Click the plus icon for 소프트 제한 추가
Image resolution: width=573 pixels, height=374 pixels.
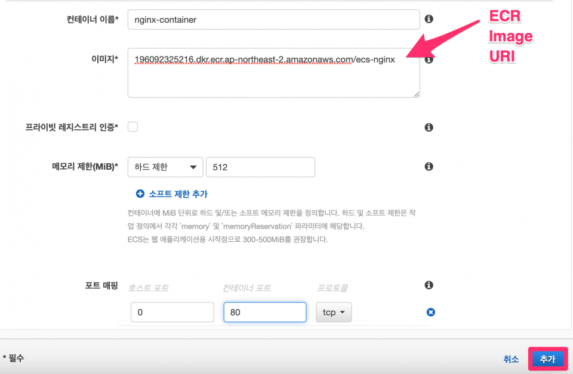(x=140, y=194)
